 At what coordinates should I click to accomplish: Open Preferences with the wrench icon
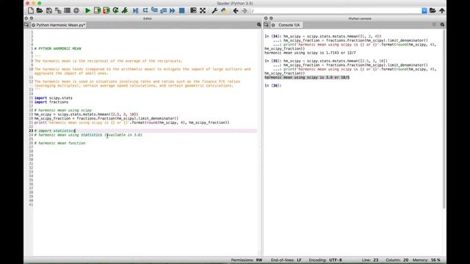coord(214,10)
